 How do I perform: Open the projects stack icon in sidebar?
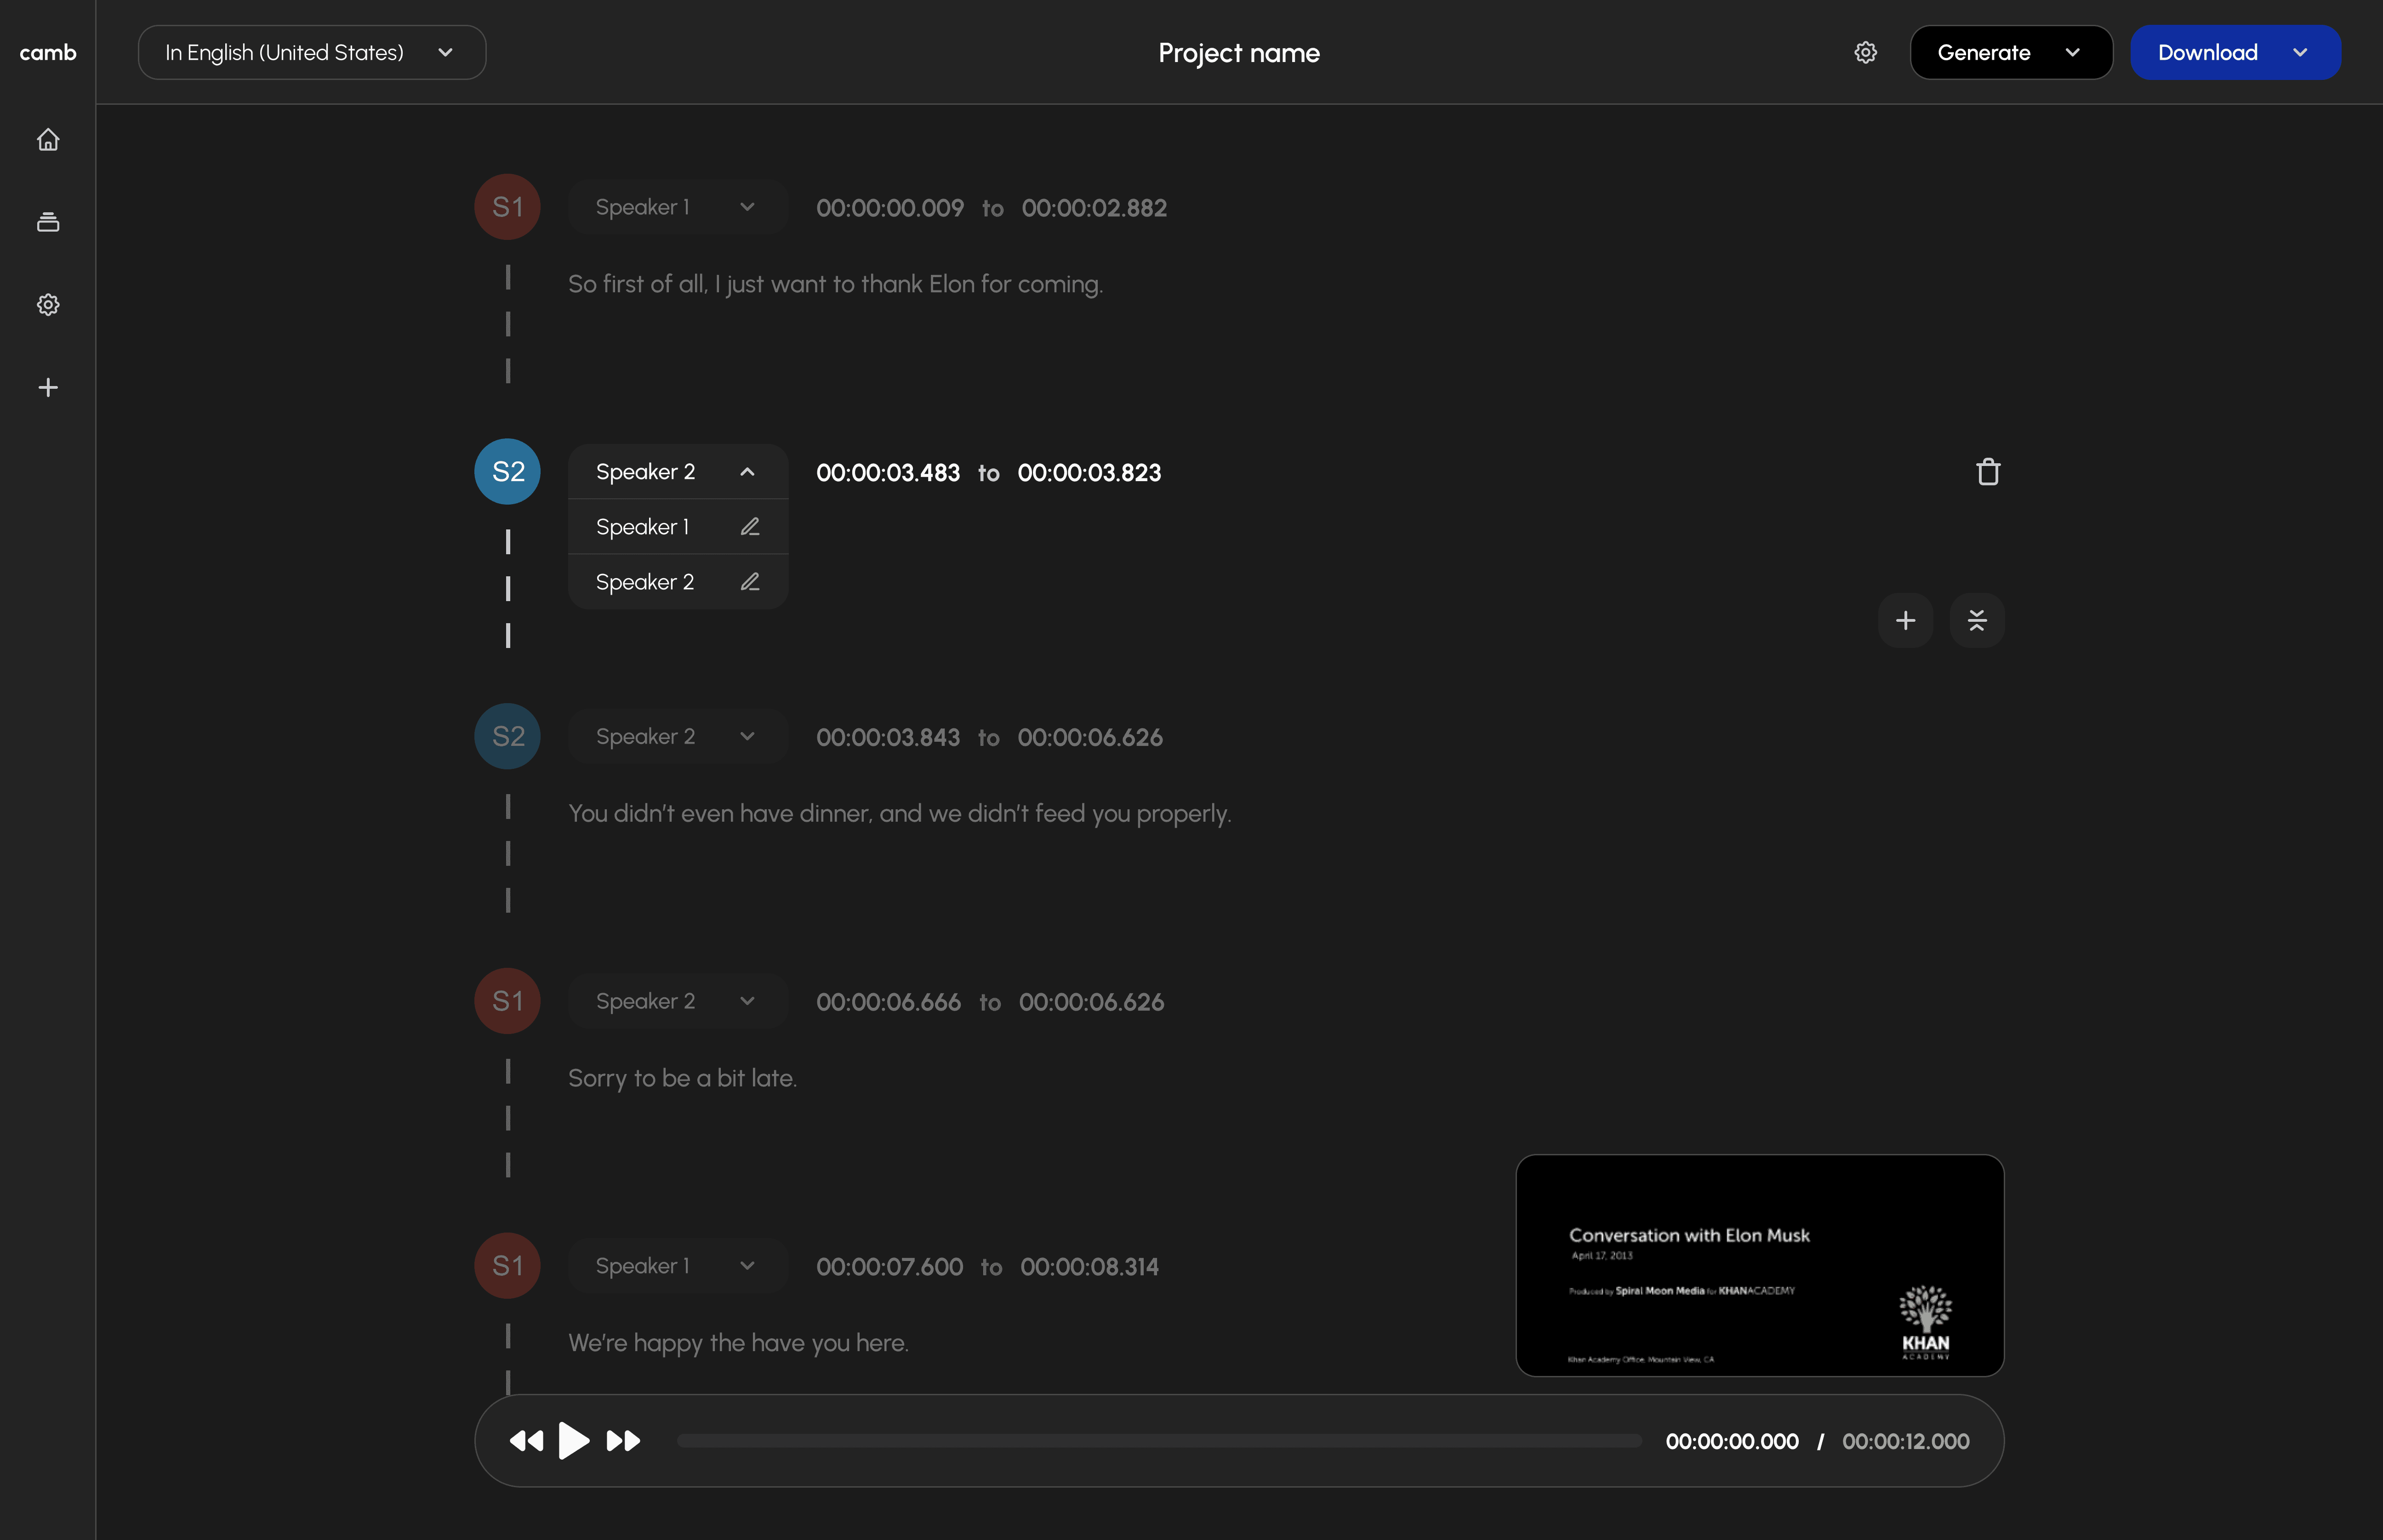coord(48,222)
